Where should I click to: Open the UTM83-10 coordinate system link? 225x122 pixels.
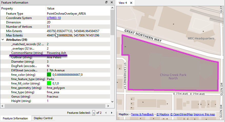(54, 18)
